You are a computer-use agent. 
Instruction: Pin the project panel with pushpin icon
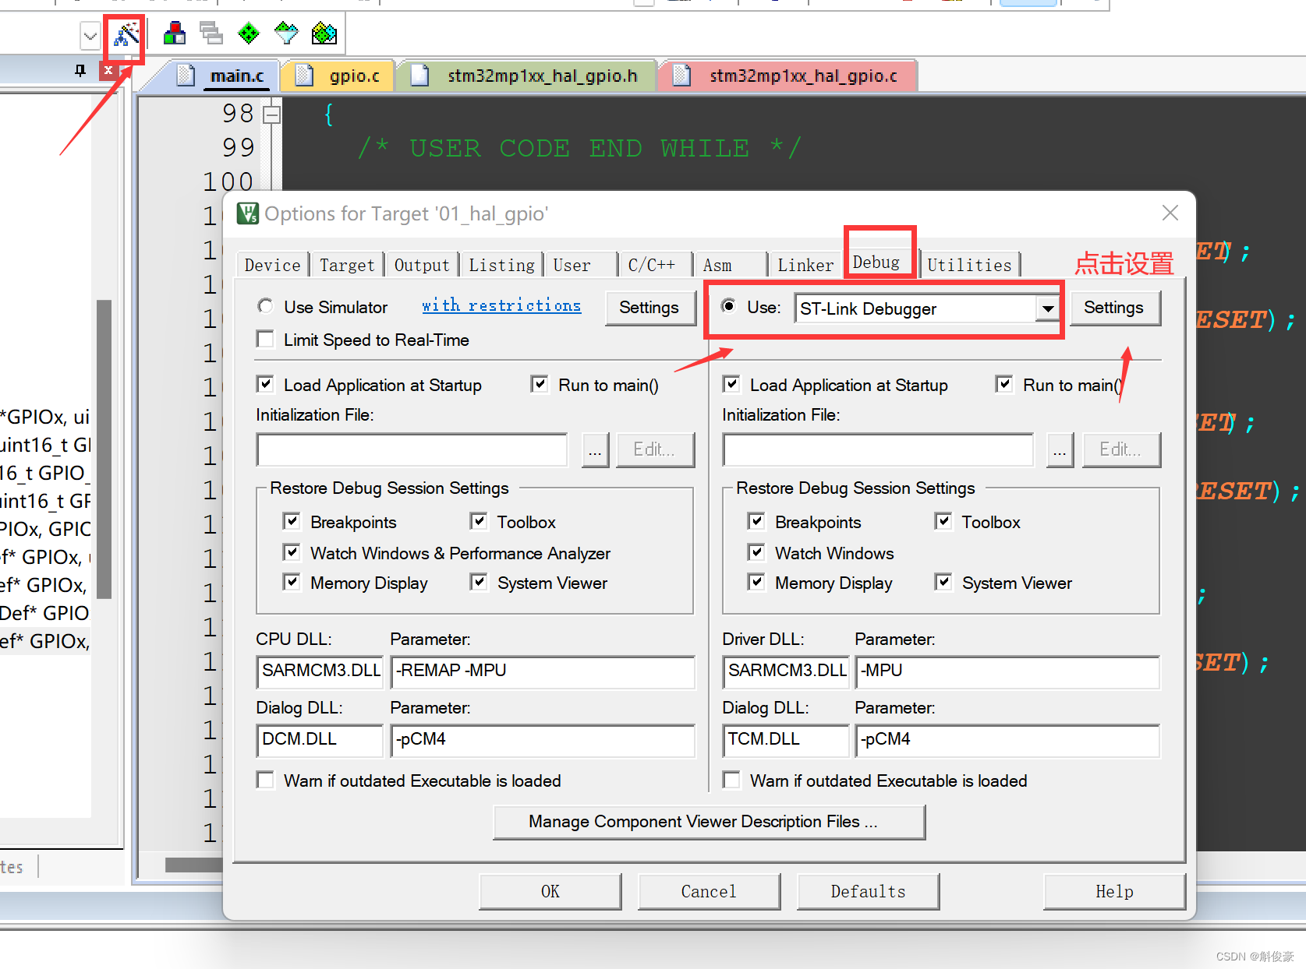pos(80,71)
